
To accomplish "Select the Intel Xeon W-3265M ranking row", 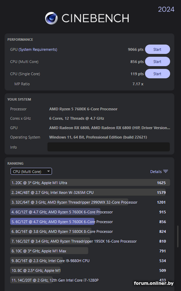I will point(90,192).
